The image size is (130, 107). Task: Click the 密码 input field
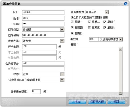[43, 24]
